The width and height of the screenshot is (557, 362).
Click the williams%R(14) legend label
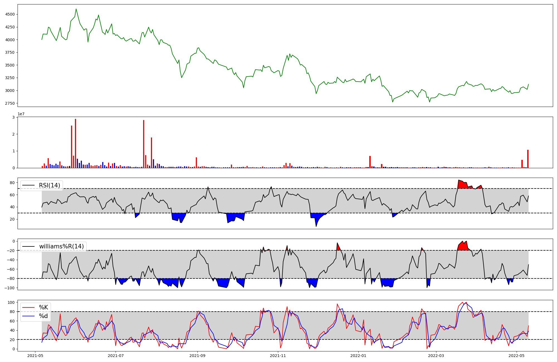tap(61, 246)
